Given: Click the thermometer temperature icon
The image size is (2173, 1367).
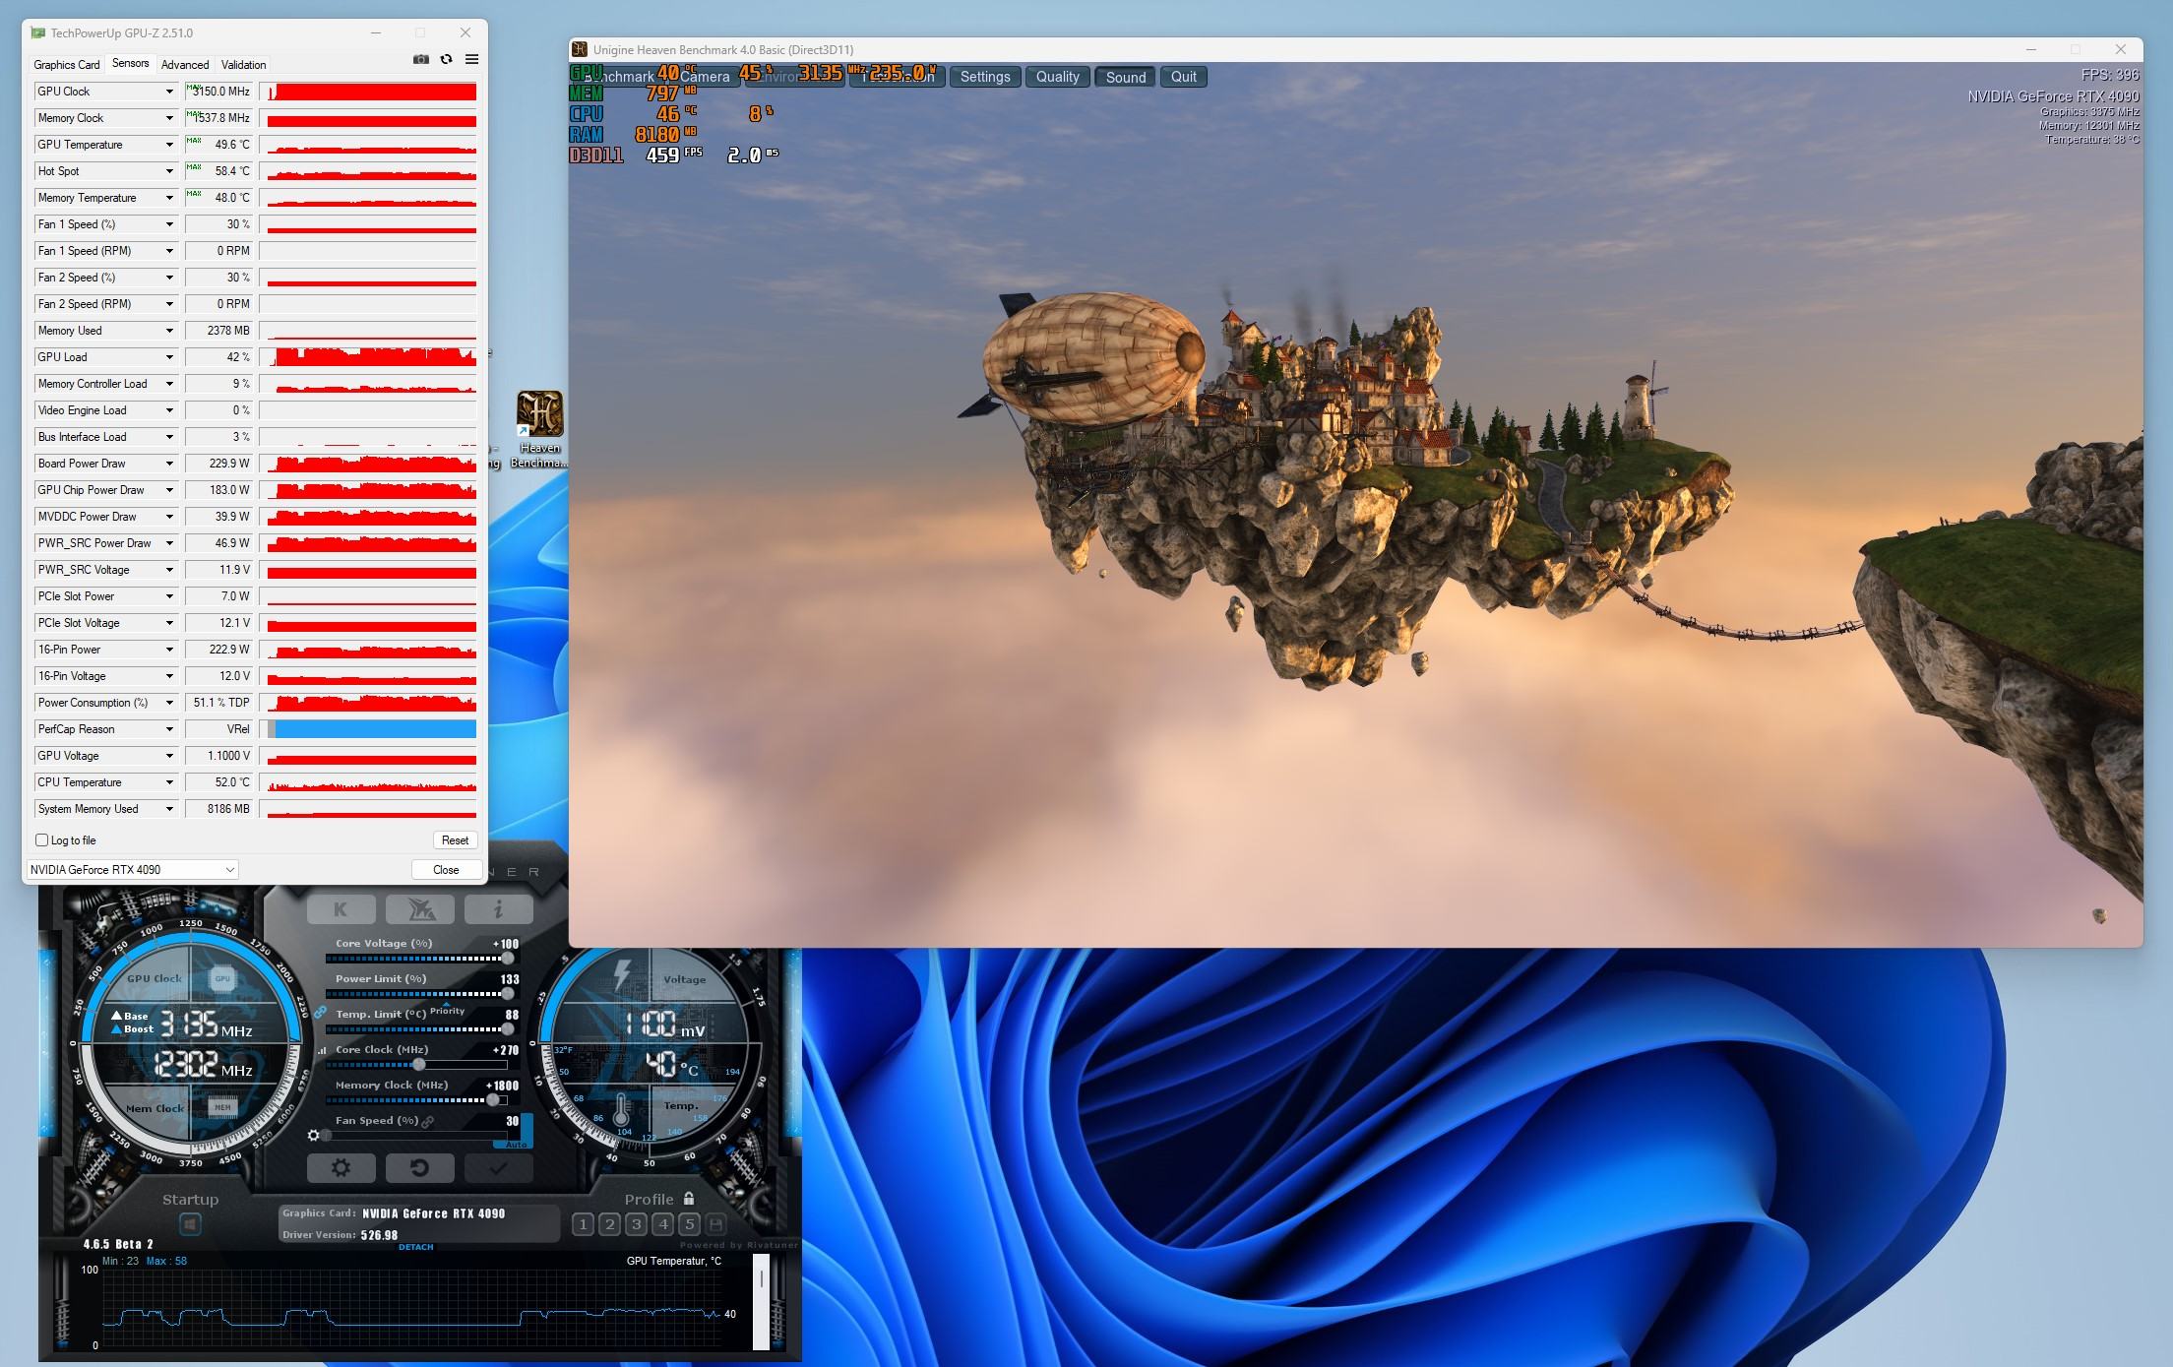Looking at the screenshot, I should 621,1110.
